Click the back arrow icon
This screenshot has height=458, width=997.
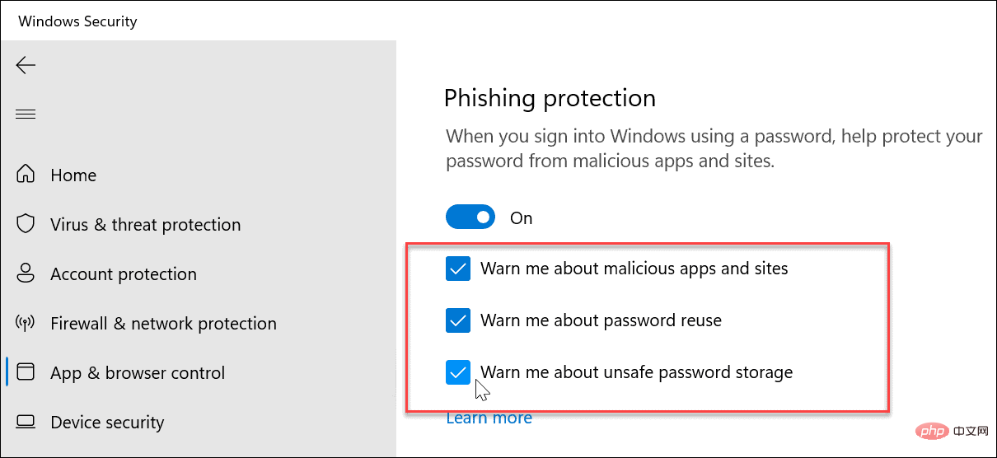pos(26,65)
